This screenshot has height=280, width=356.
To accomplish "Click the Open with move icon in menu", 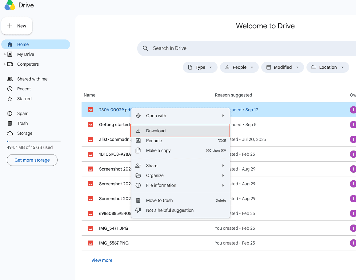I will (x=138, y=116).
